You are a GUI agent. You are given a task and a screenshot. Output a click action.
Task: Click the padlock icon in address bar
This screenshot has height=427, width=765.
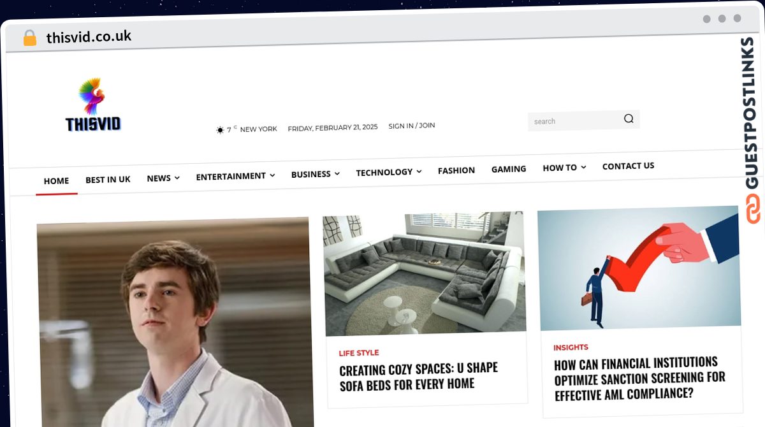coord(29,38)
